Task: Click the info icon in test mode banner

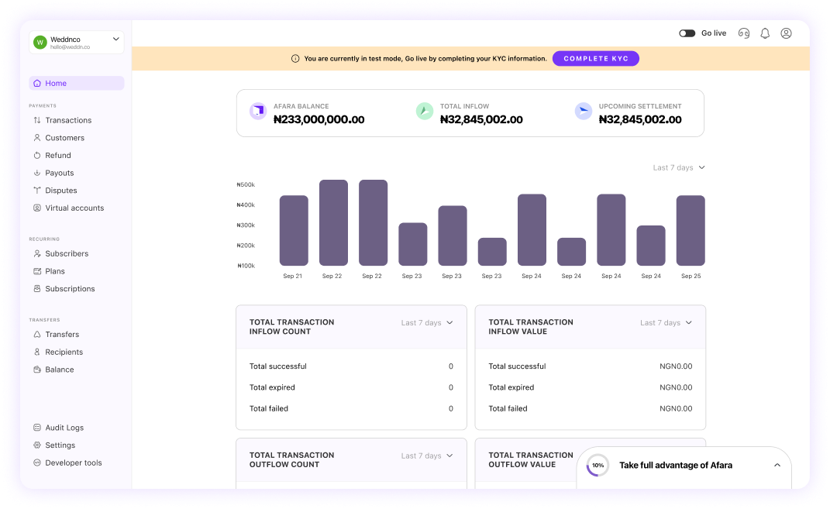Action: click(295, 59)
